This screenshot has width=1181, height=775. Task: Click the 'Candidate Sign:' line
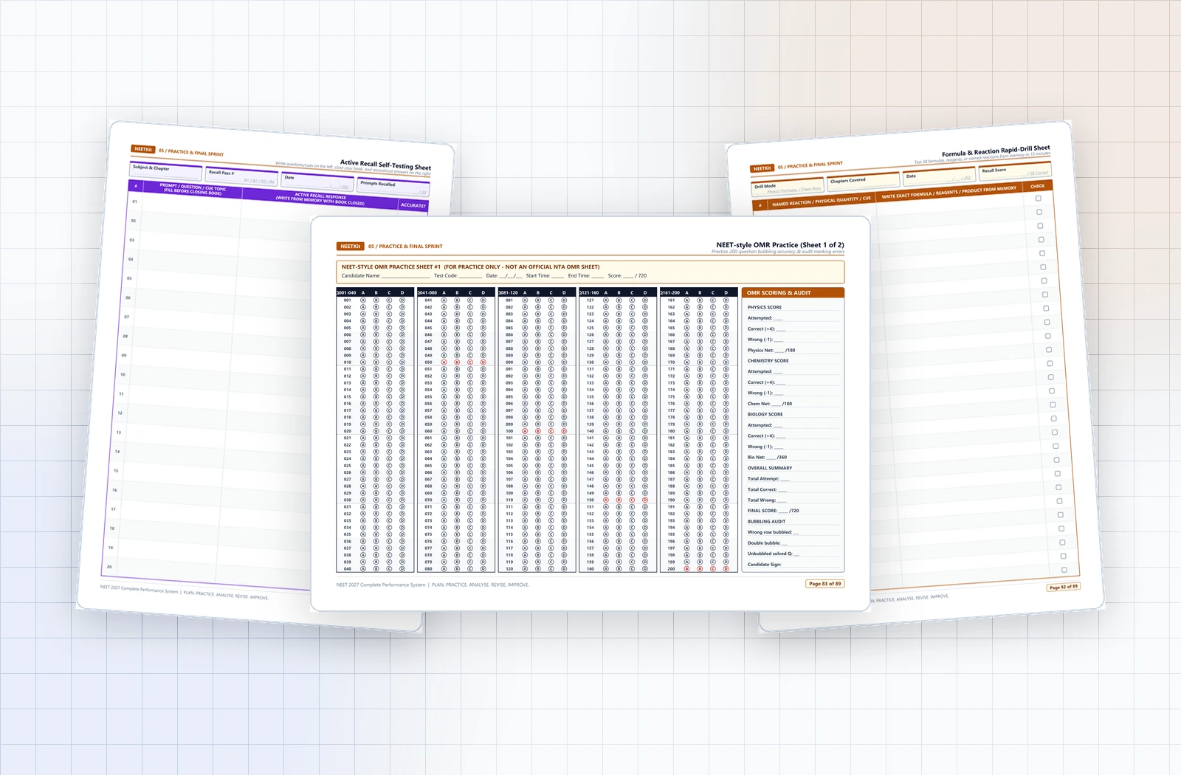coord(764,565)
